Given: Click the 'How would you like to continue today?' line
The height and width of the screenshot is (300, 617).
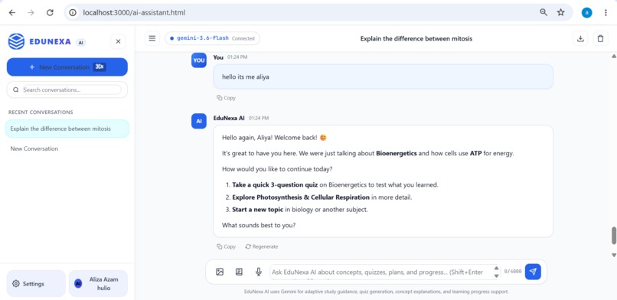Looking at the screenshot, I should point(277,169).
